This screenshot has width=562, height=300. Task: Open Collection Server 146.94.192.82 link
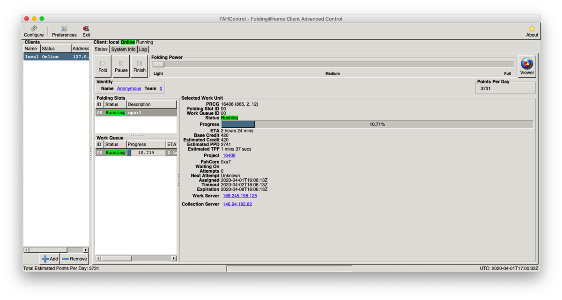pyautogui.click(x=237, y=204)
